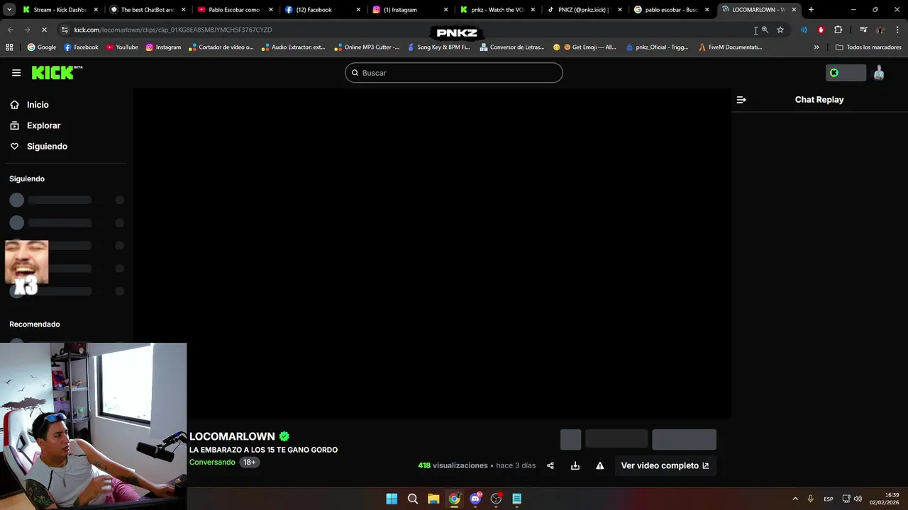908x510 pixels.
Task: Open Song Key & BPM Finder bookmark
Action: click(x=438, y=47)
